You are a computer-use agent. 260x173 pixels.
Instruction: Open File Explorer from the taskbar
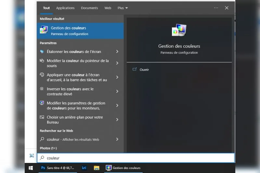pos(97,168)
